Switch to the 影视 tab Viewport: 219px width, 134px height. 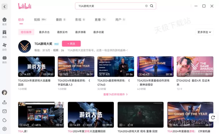tap(80, 20)
